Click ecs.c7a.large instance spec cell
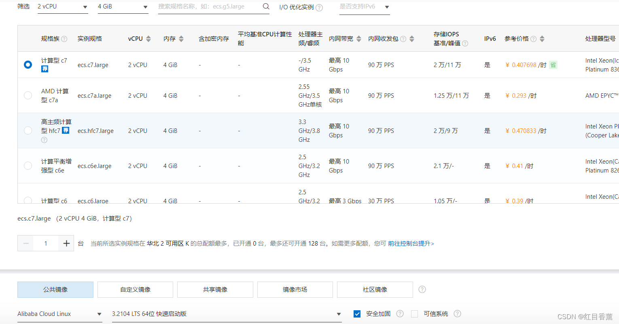The height and width of the screenshot is (324, 619). point(94,96)
